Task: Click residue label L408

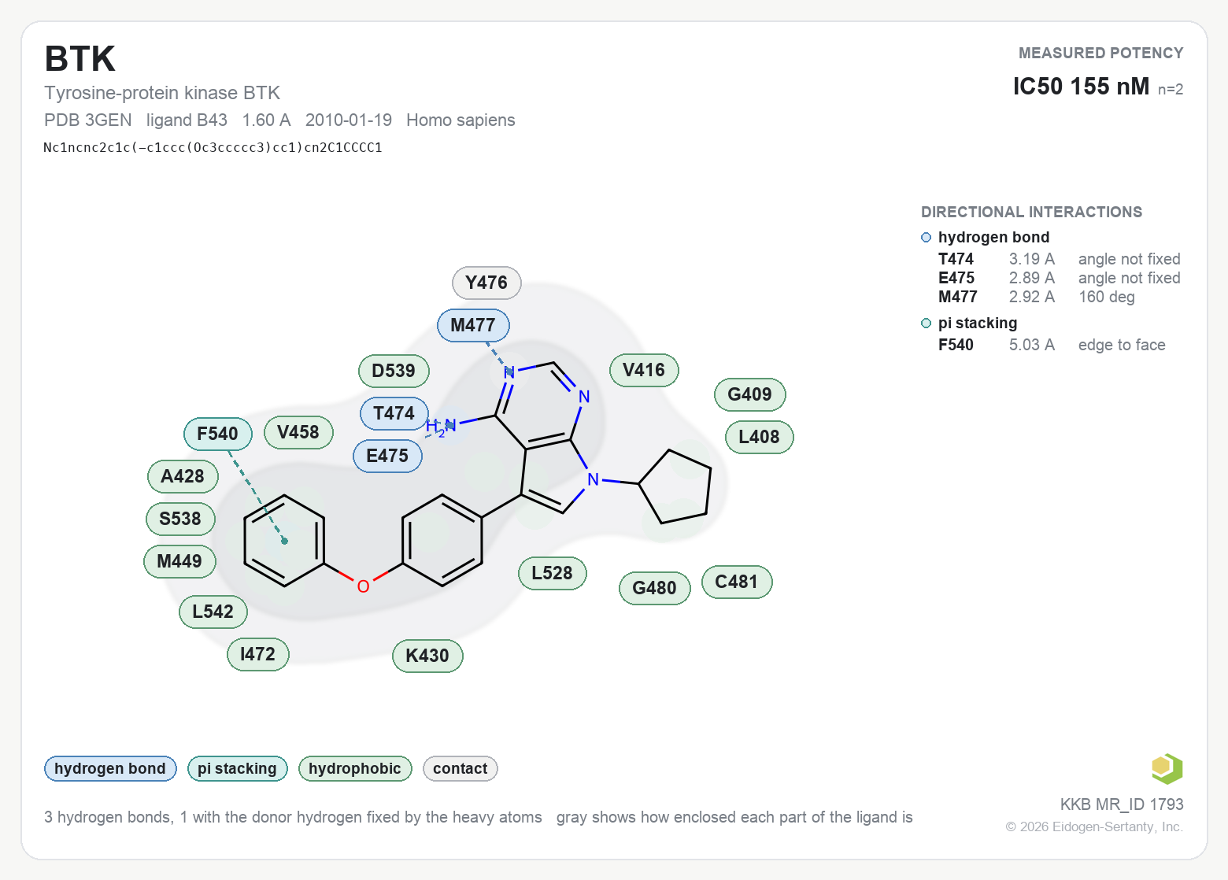Action: (x=760, y=438)
